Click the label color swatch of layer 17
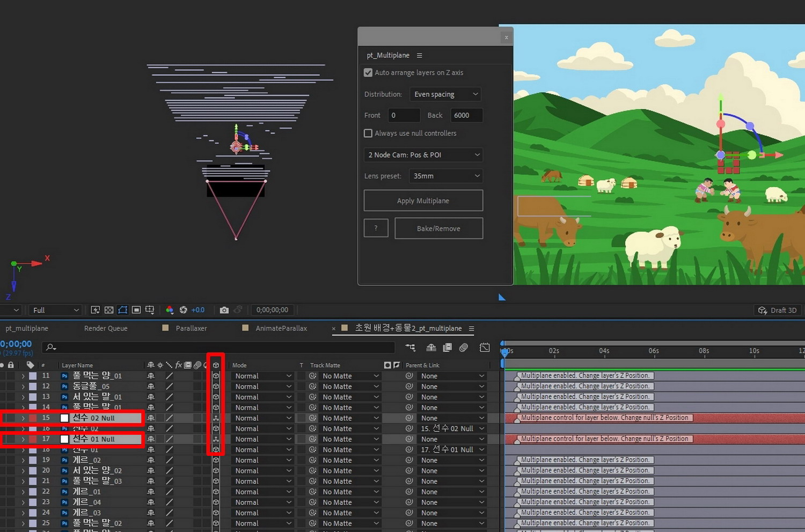Screen dimensions: 805x532 click(33, 439)
